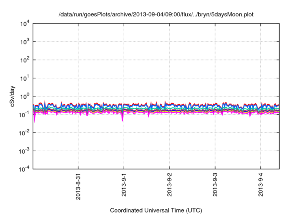This screenshot has width=308, height=215.
Task: Click the 10^2 y-axis tick label
Action: 25,60
